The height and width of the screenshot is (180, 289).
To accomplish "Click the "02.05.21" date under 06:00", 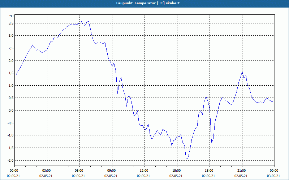I will [x=78, y=176].
